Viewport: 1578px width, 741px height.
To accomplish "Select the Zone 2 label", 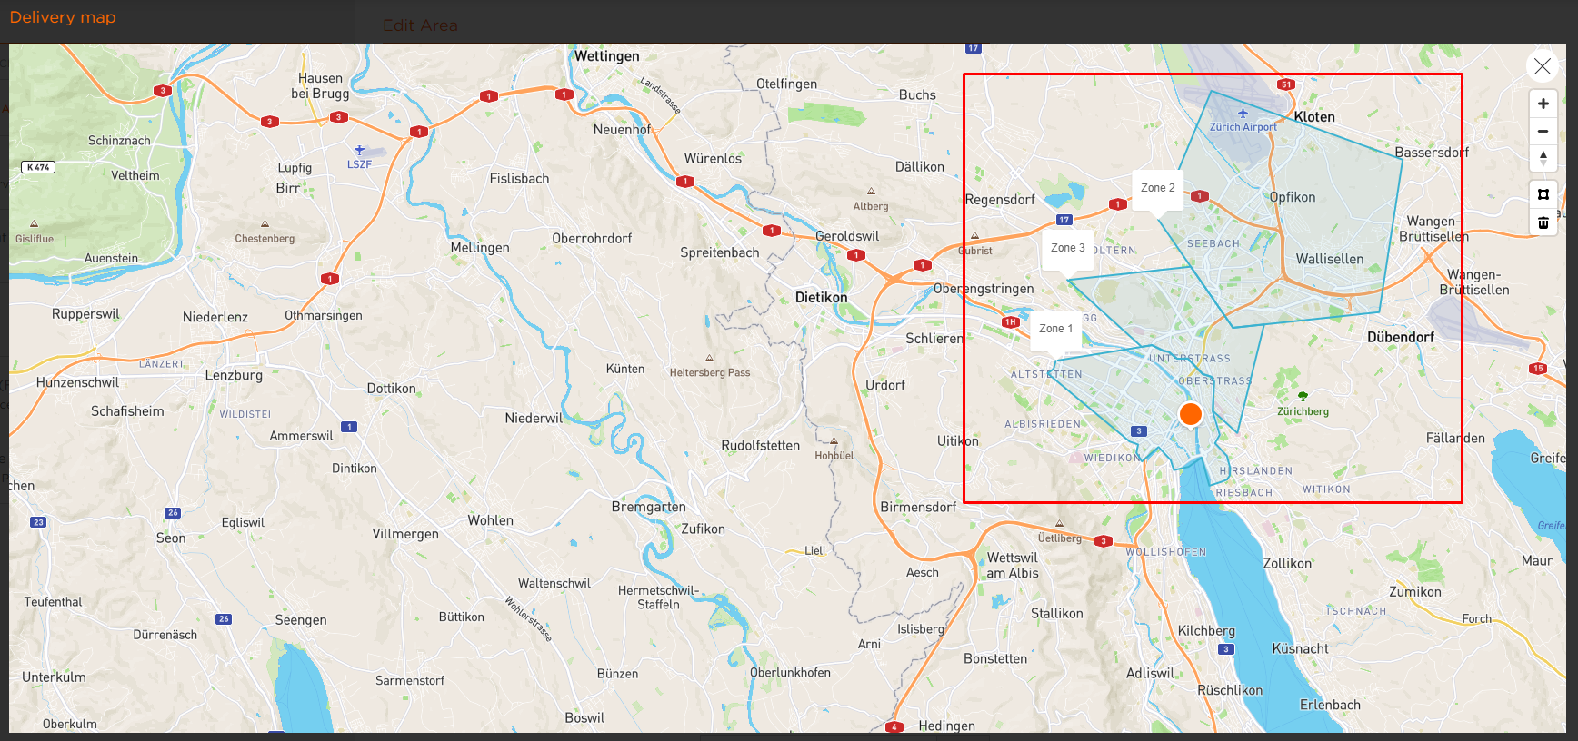I will pyautogui.click(x=1157, y=188).
